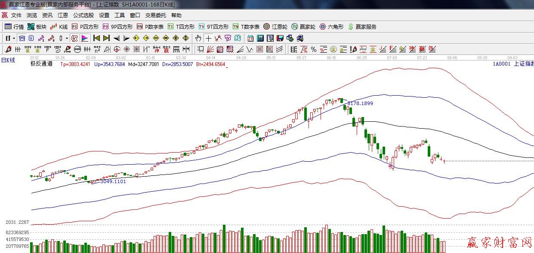
Task: Click the 行情 quotes button
Action: click(x=14, y=27)
